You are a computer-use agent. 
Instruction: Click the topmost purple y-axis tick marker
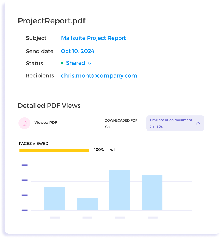(x=24, y=165)
